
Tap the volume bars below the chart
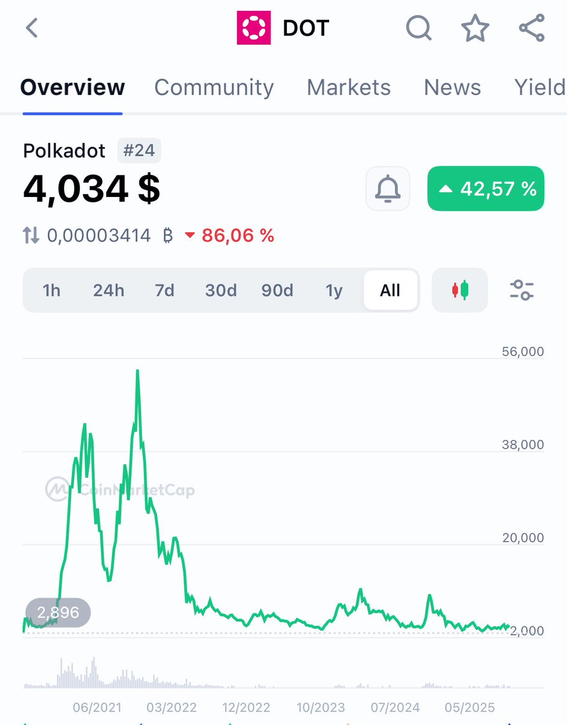[266, 674]
